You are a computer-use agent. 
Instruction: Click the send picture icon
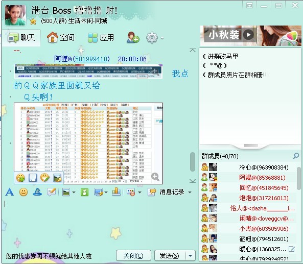66,192
